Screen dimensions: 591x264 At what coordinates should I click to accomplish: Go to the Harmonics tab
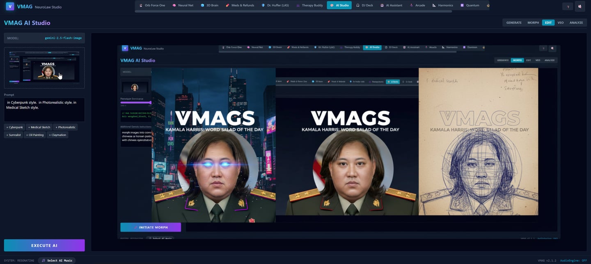coord(443,5)
